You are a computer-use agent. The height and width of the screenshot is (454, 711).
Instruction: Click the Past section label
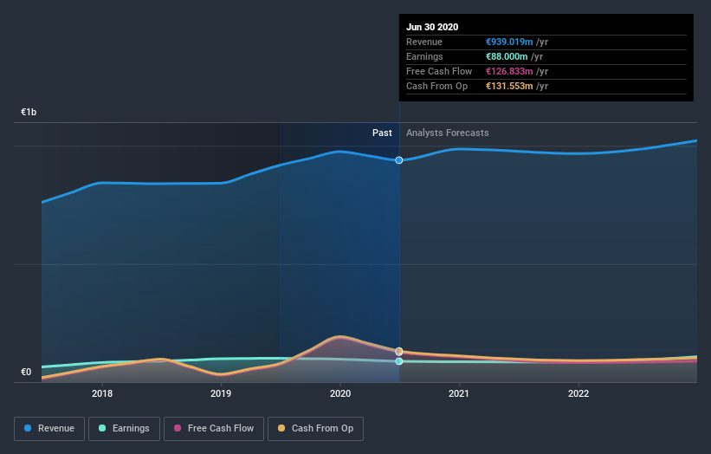pyautogui.click(x=382, y=133)
